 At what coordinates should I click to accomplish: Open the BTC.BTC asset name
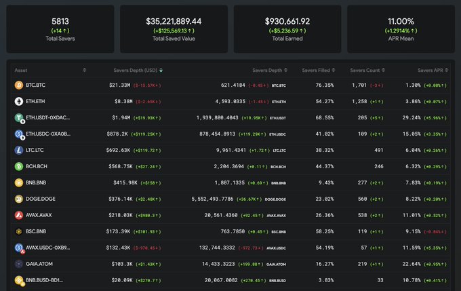coord(35,85)
